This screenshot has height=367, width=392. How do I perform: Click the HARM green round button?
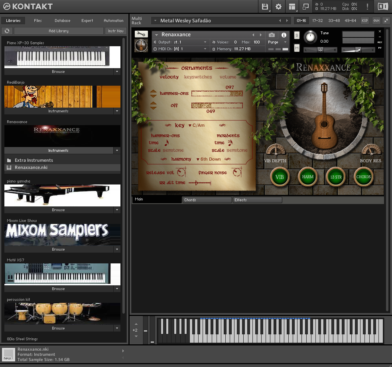(307, 177)
